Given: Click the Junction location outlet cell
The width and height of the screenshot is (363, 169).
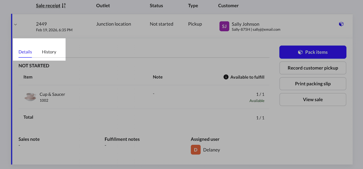Looking at the screenshot, I should click(114, 24).
